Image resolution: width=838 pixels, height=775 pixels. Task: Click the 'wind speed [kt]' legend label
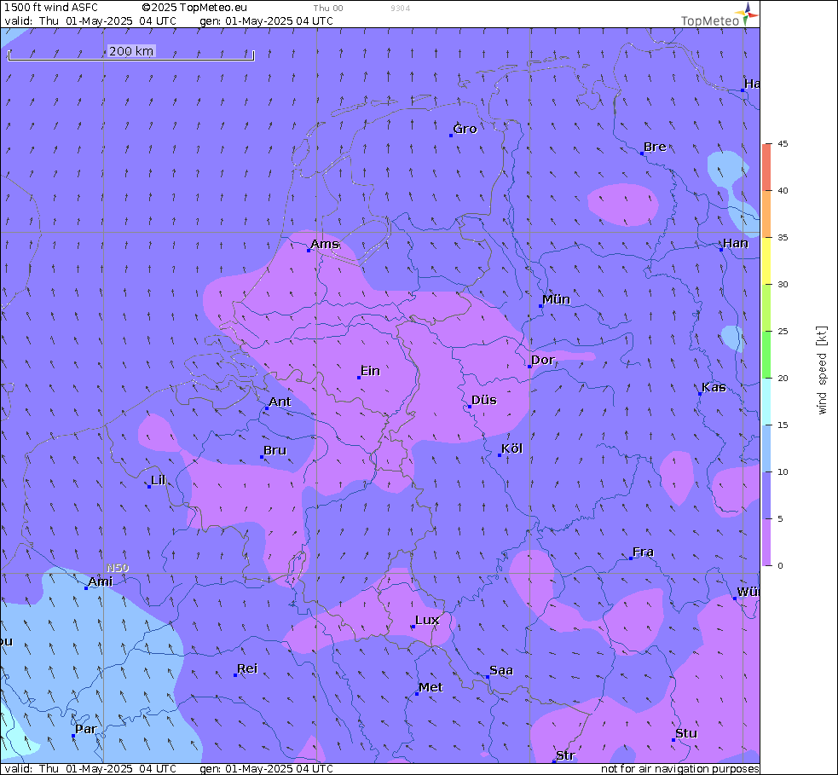coord(822,370)
